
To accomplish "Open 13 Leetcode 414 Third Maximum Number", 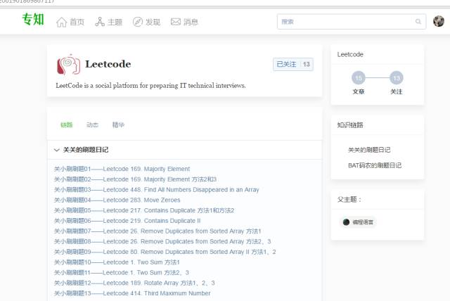I will tap(132, 293).
